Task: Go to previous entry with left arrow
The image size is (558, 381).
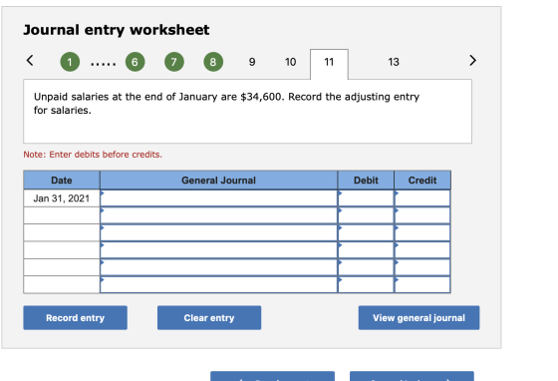Action: [x=30, y=60]
